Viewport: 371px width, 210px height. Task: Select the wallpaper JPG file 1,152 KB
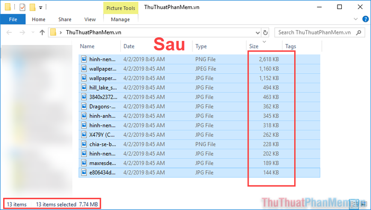[x=199, y=78]
